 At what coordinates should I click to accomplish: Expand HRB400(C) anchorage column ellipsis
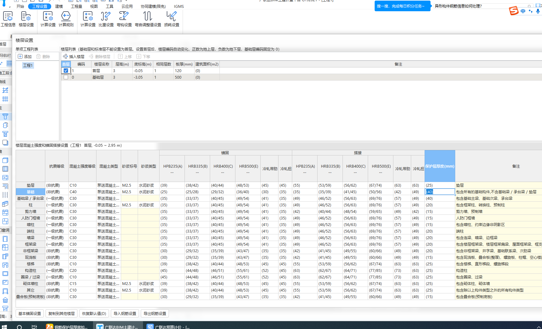[x=223, y=172]
